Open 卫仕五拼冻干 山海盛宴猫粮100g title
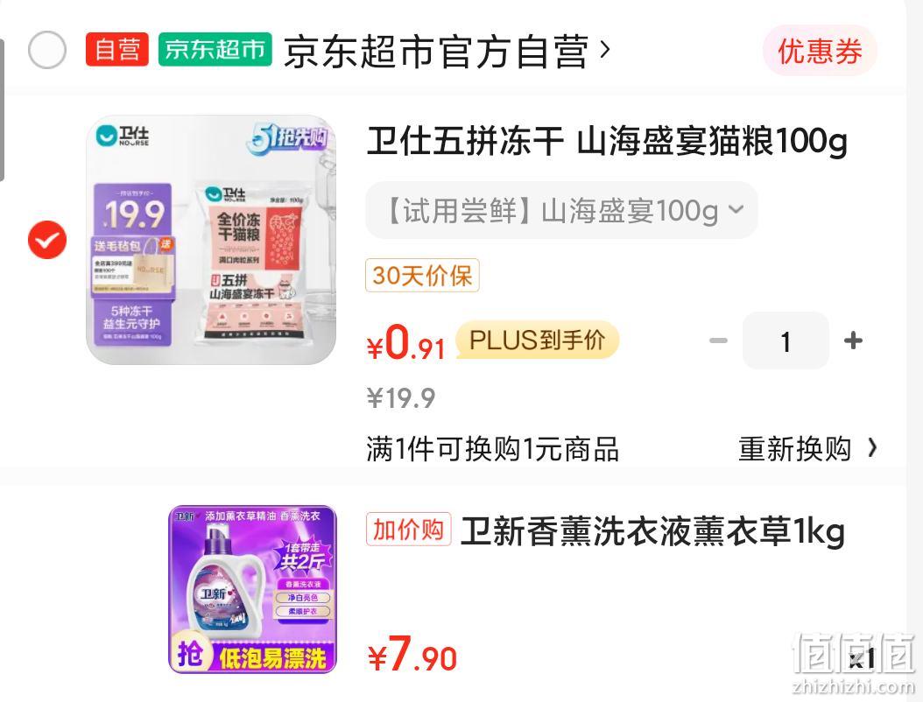 point(607,143)
